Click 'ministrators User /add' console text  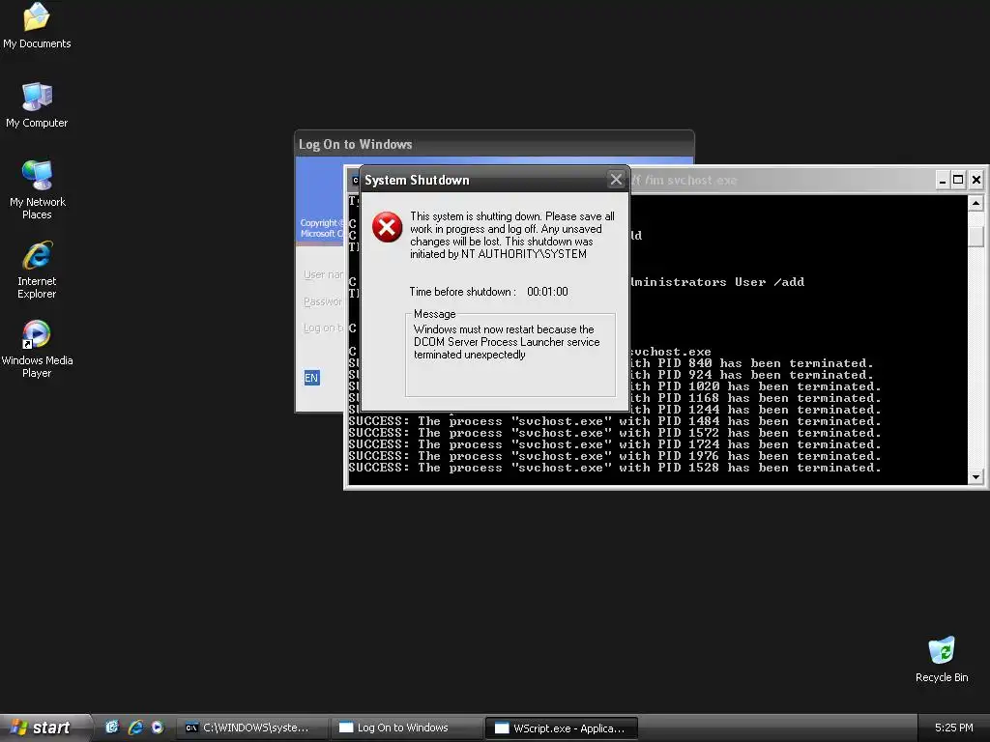[x=718, y=282]
